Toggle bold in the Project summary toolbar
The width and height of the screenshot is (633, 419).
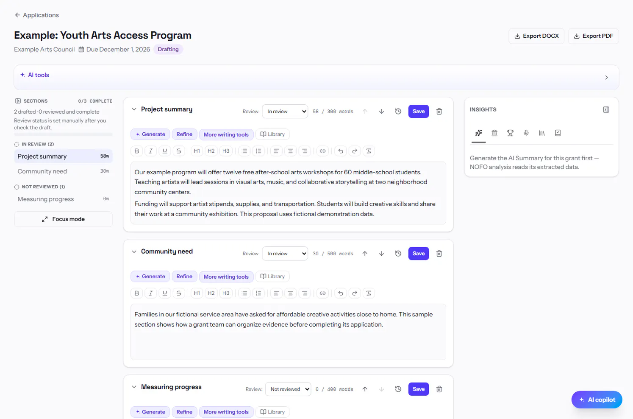tap(136, 151)
